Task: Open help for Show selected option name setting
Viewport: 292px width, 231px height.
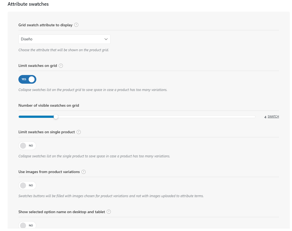Action: 109,212
